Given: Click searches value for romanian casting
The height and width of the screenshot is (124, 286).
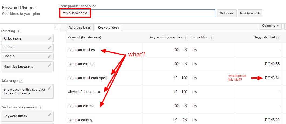Looking at the screenshot, I should click(180, 64).
